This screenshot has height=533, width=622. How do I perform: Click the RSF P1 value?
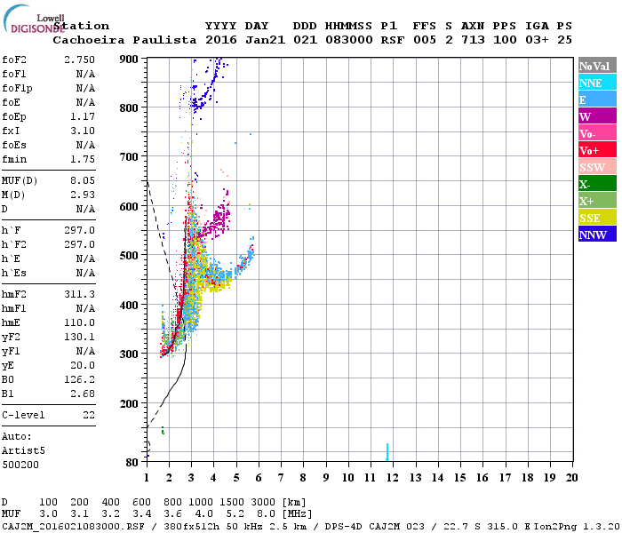pyautogui.click(x=393, y=40)
